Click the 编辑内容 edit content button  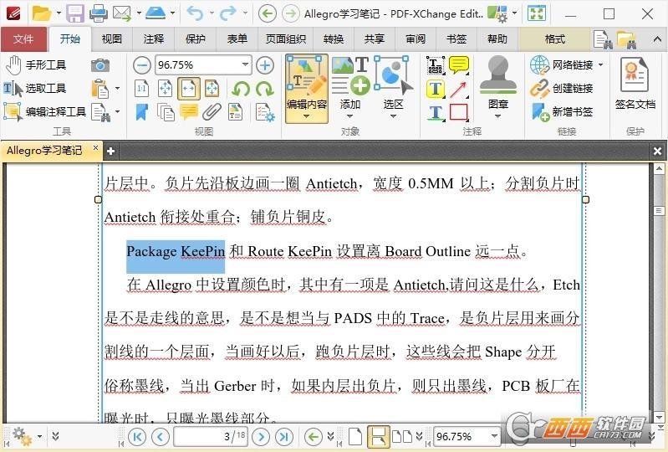pos(307,88)
